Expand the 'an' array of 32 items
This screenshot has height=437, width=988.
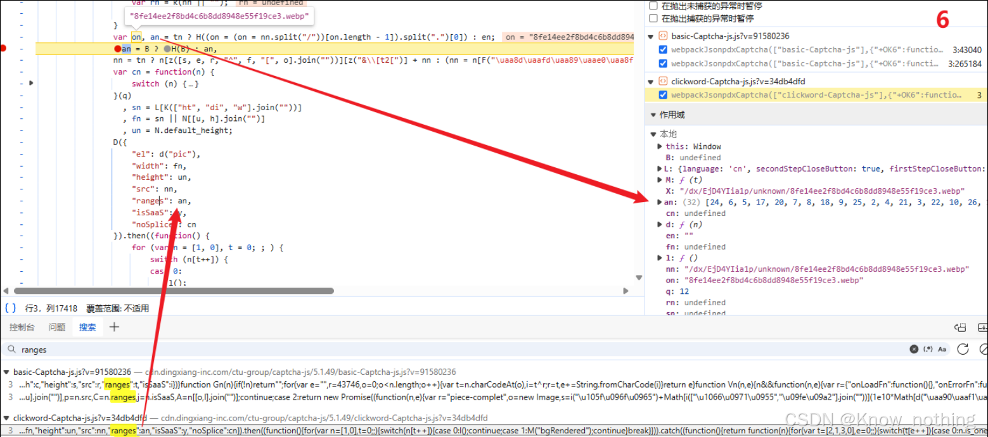[x=660, y=202]
